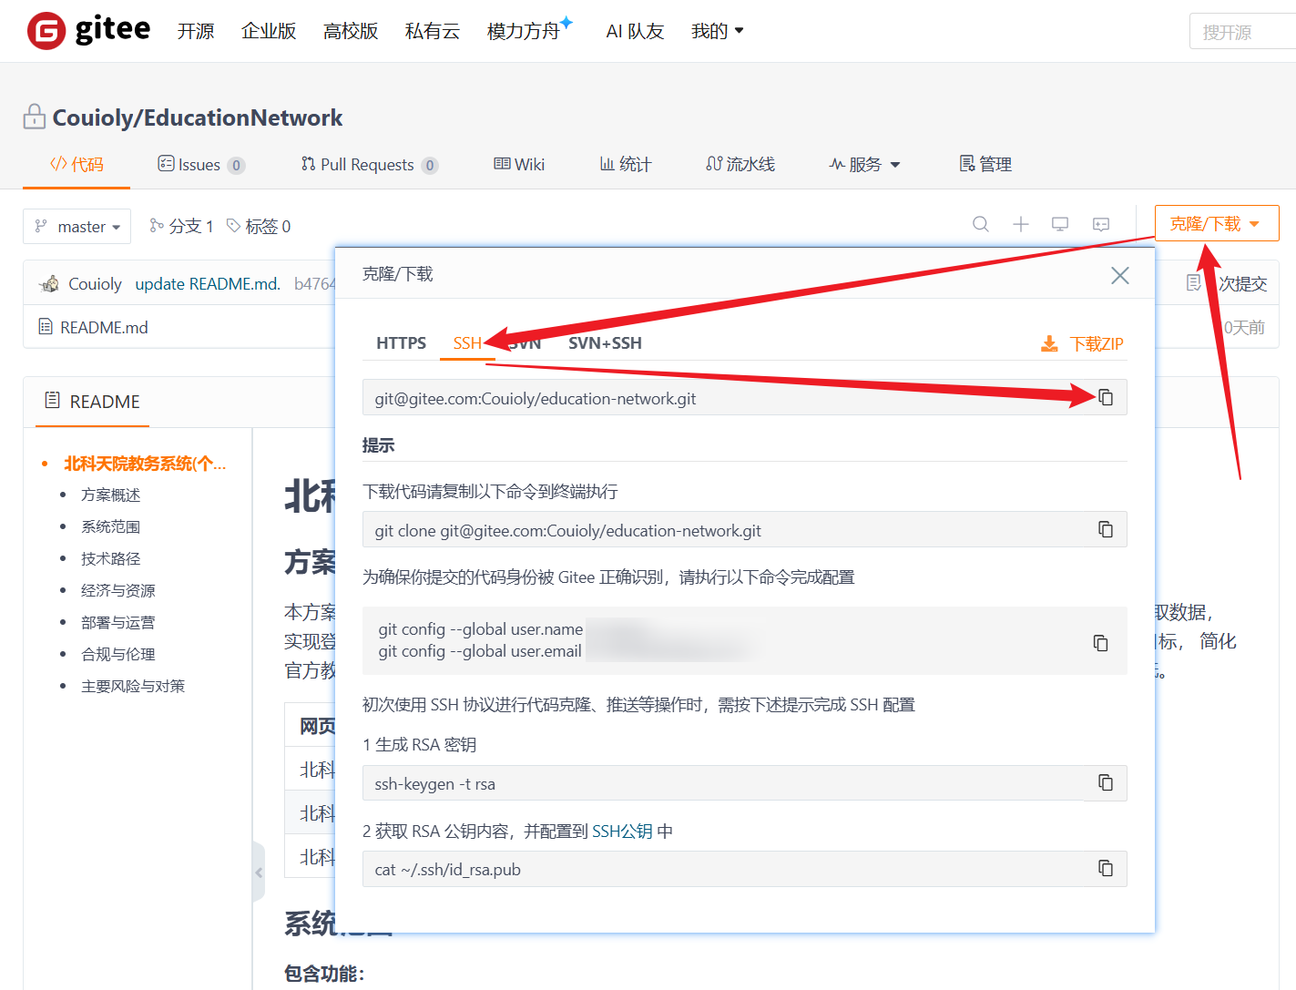Open the 统计 tab
The height and width of the screenshot is (990, 1296).
pyautogui.click(x=626, y=164)
